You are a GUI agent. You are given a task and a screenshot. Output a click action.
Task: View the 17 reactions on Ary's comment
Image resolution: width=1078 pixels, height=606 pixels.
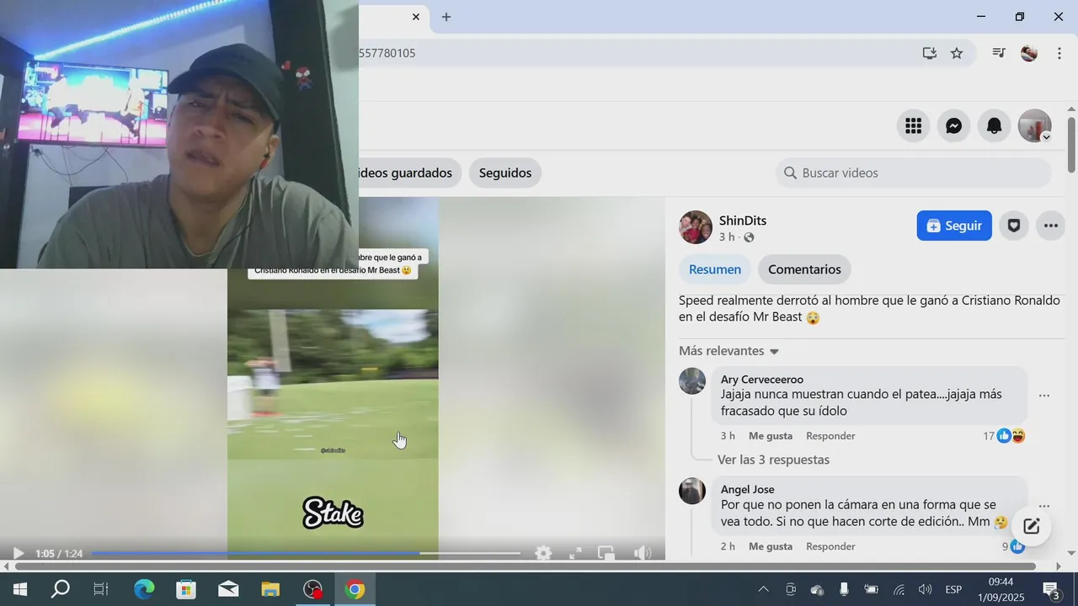pyautogui.click(x=1004, y=436)
